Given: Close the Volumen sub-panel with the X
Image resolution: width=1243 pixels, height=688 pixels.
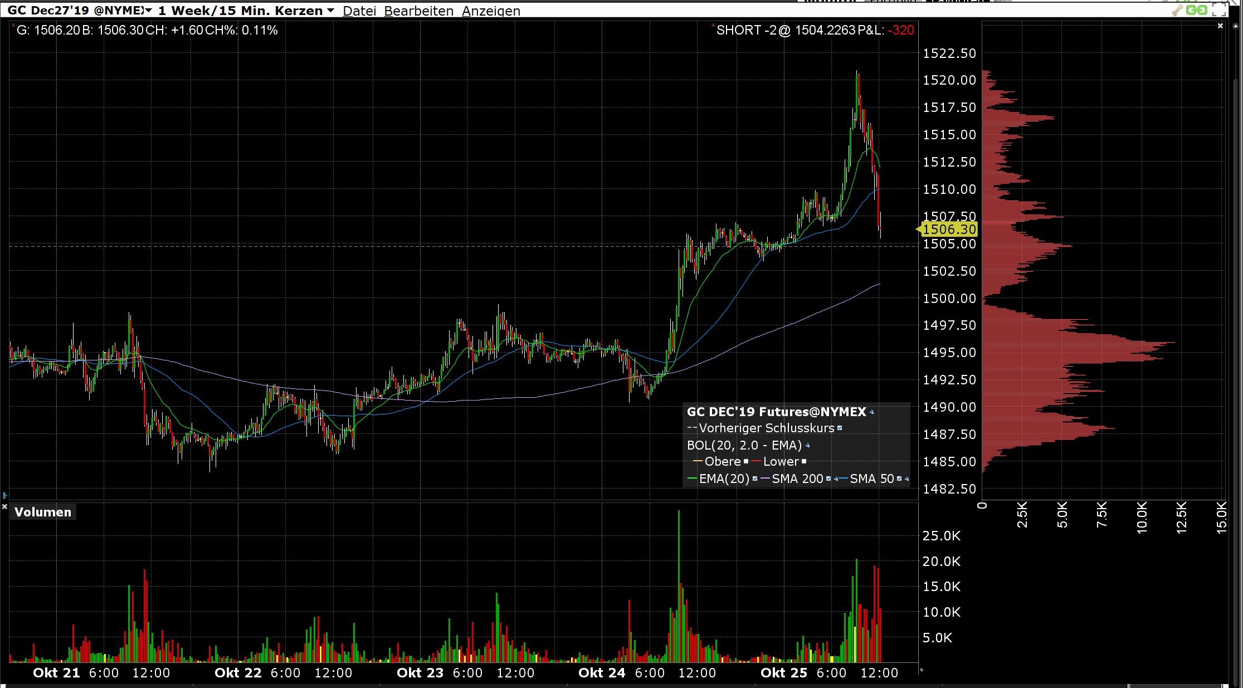Looking at the screenshot, I should pos(4,506).
